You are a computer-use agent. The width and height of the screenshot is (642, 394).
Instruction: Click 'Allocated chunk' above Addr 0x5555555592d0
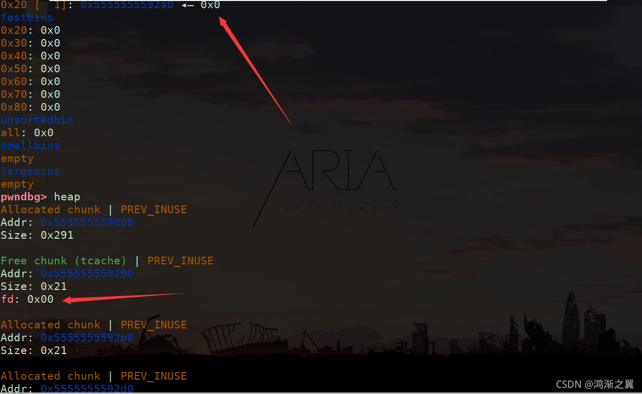coord(50,376)
